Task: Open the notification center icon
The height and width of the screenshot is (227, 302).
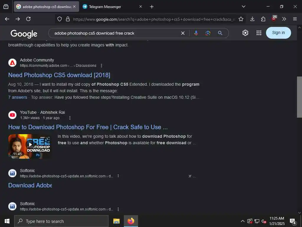Action: [x=293, y=221]
